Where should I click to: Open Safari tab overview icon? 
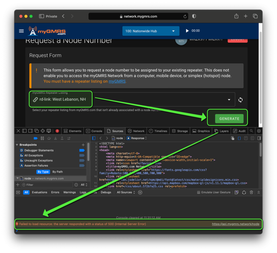click(x=255, y=16)
